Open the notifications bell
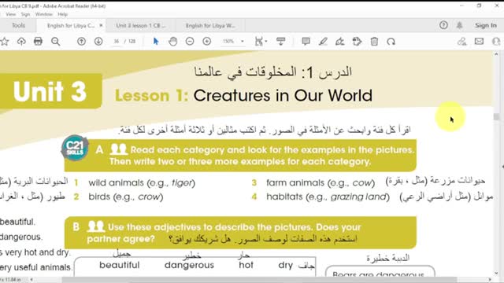Image resolution: width=504 pixels, height=283 pixels. 460,25
